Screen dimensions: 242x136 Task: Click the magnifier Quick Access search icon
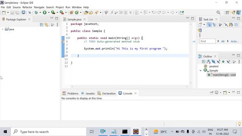[218, 12]
